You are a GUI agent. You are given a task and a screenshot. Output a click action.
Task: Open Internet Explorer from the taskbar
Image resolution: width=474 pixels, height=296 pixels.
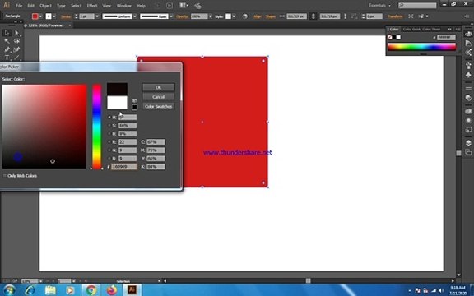click(x=30, y=290)
